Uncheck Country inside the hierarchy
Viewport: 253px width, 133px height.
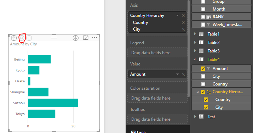coord(206,100)
